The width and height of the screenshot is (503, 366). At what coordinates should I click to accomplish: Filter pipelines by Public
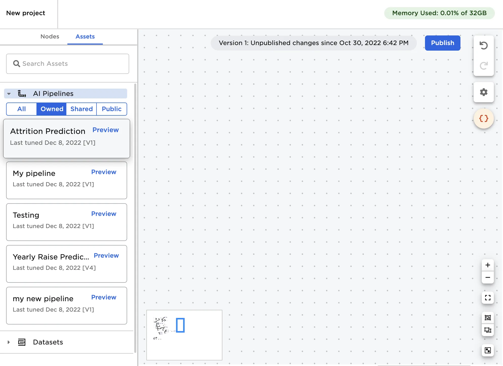point(112,109)
